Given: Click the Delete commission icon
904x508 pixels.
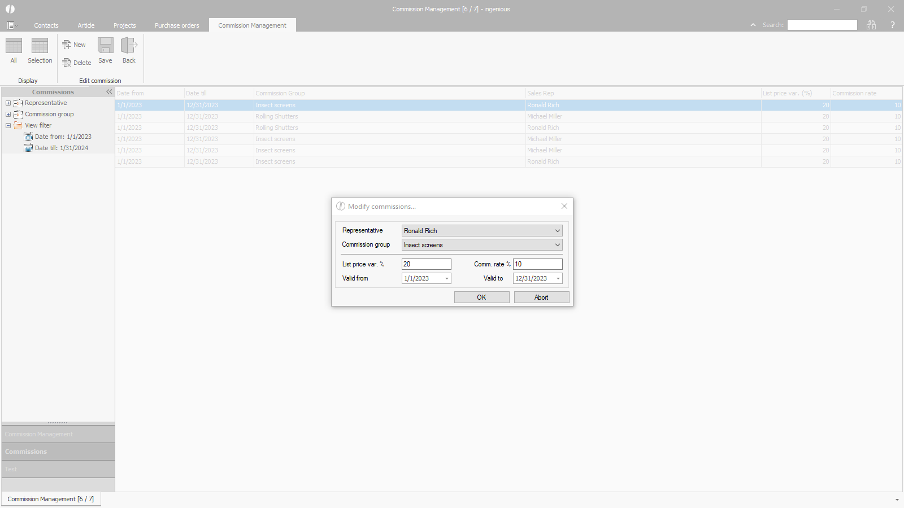Looking at the screenshot, I should 67,63.
